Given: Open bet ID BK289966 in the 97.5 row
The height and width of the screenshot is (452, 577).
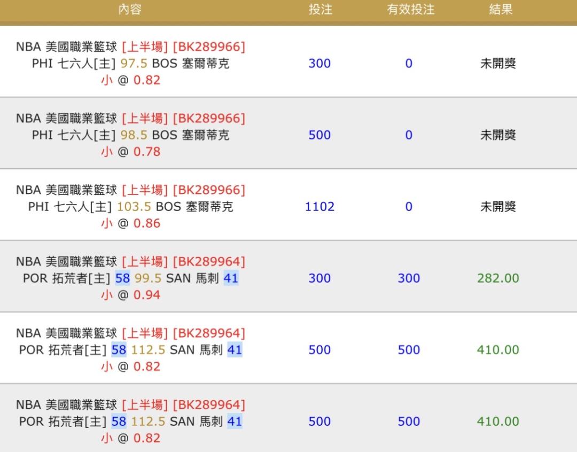Looking at the screenshot, I should [x=209, y=47].
